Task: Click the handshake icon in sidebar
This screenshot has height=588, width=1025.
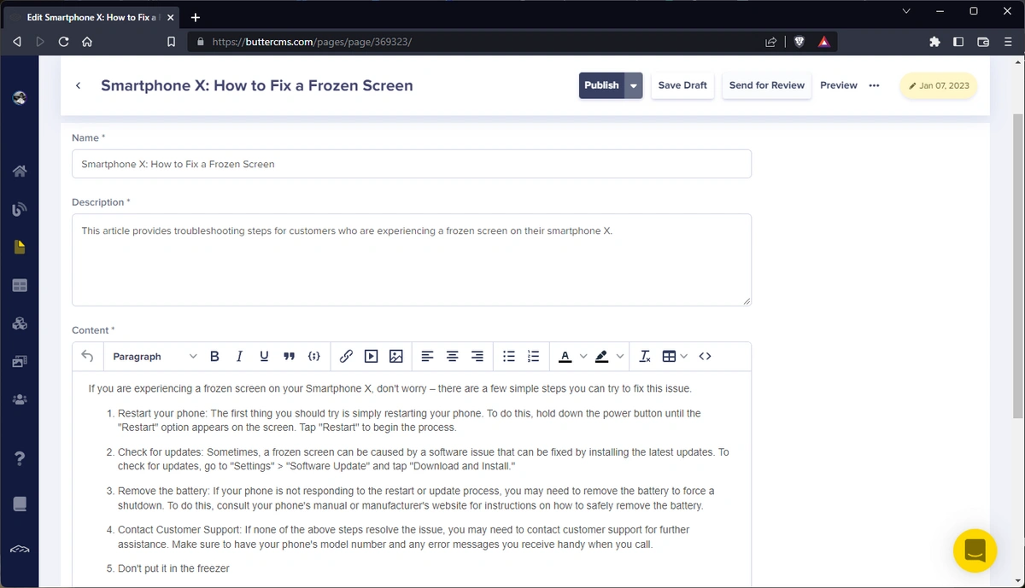Action: 20,550
